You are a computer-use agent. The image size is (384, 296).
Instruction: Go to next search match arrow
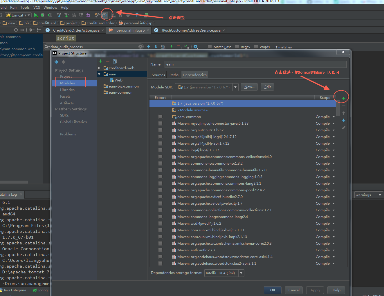coord(156,47)
